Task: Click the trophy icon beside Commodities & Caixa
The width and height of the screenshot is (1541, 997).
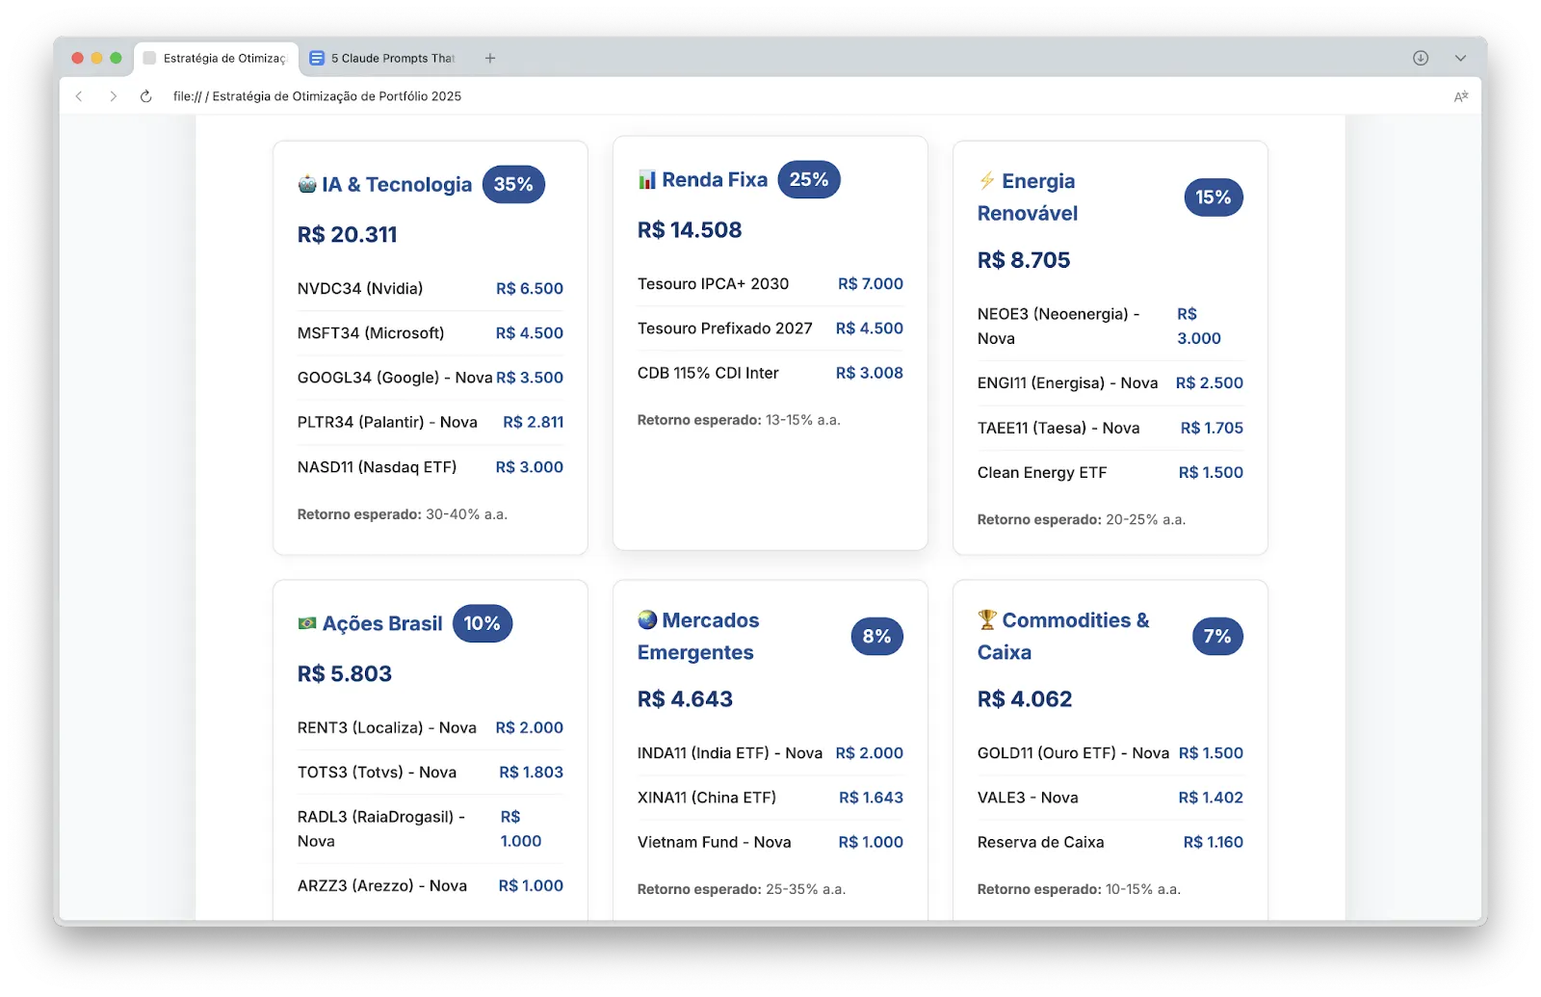Action: (x=987, y=619)
